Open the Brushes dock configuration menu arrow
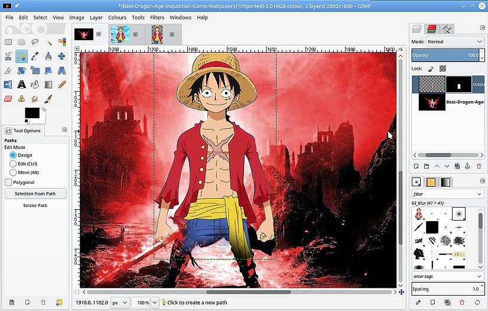Screen dimensions: 488x311 (x=483, y=181)
